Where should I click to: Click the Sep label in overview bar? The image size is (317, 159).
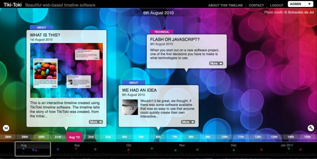coord(77,145)
